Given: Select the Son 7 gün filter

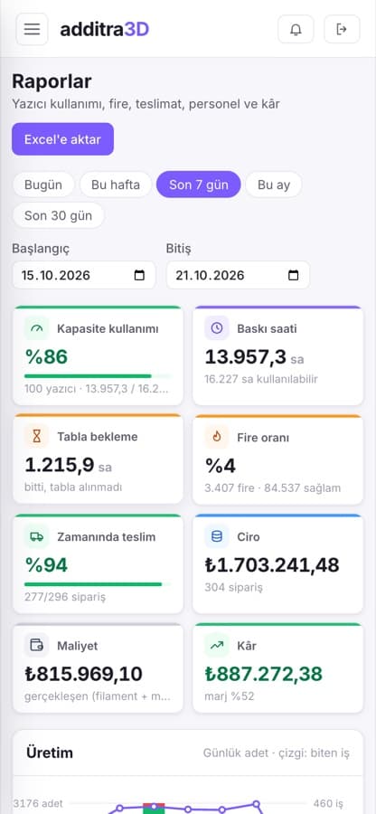Looking at the screenshot, I should coord(199,185).
